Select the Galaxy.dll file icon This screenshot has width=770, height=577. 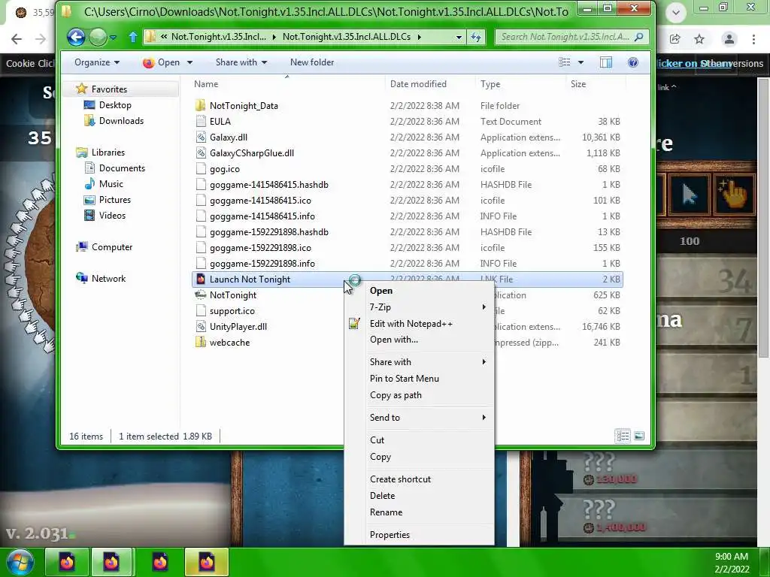pos(200,137)
